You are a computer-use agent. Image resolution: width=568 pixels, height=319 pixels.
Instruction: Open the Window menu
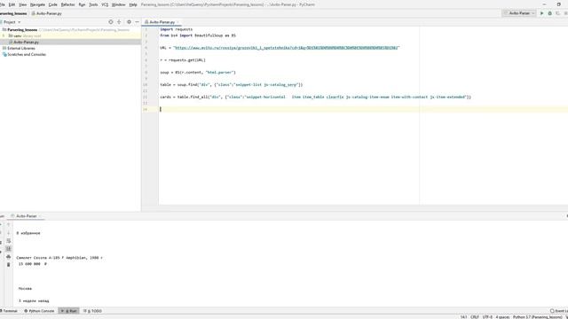coord(118,4)
